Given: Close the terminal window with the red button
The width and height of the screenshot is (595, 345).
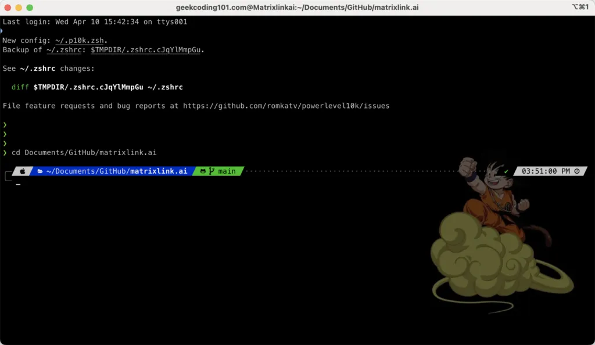Looking at the screenshot, I should pos(8,8).
